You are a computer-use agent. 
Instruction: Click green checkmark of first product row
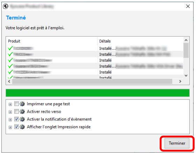(10, 48)
